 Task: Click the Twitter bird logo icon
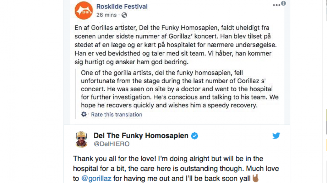276,136
